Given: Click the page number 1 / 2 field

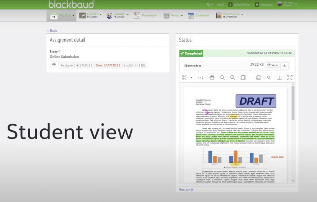Looking at the screenshot, I should click(200, 78).
